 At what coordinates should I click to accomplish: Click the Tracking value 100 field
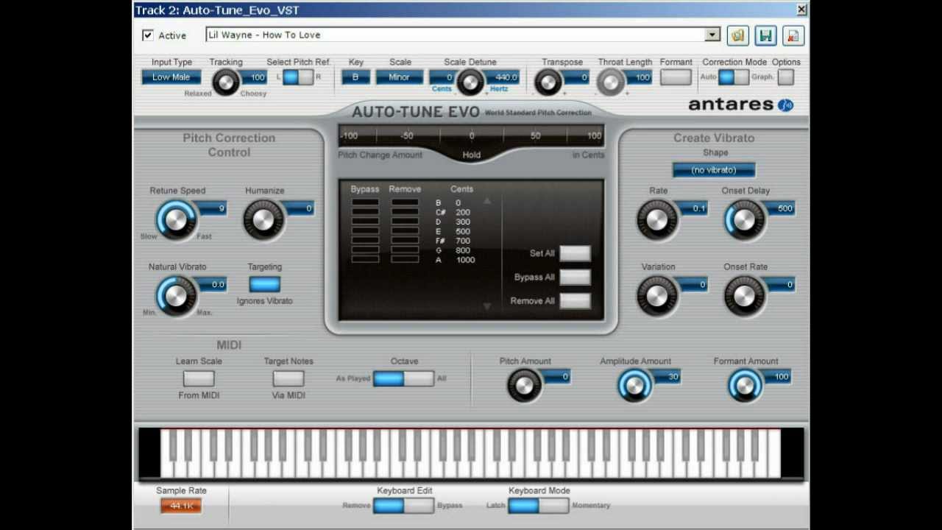pyautogui.click(x=254, y=77)
